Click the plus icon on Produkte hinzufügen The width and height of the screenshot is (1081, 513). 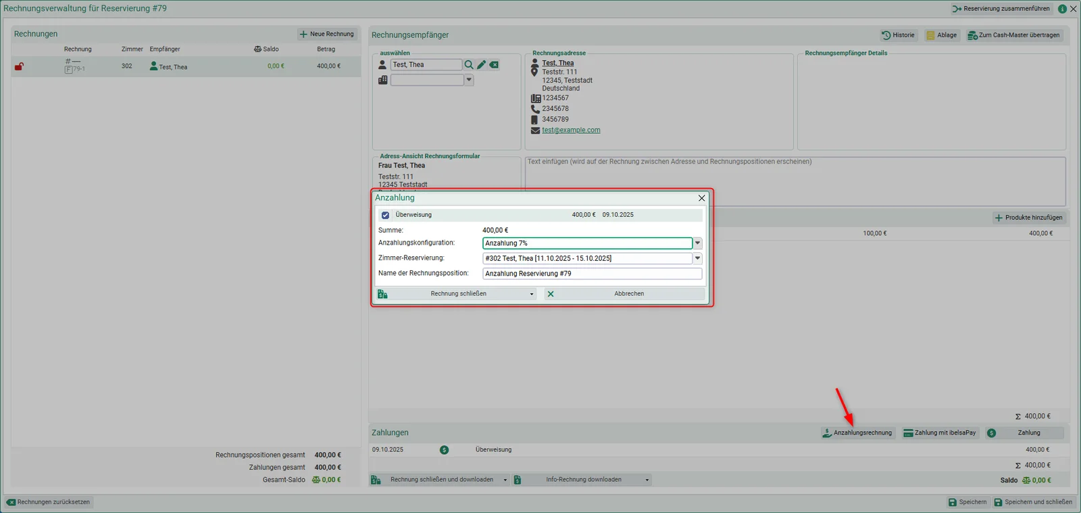[999, 218]
